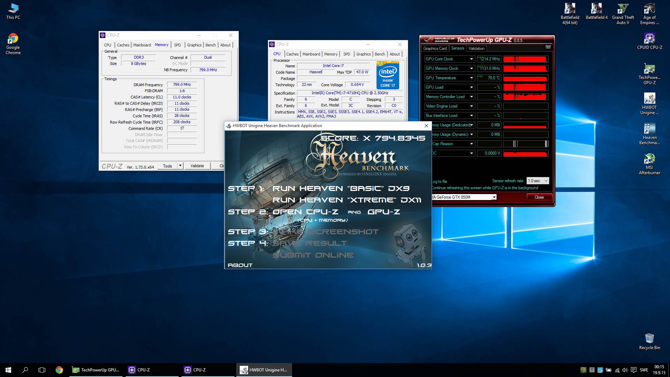The height and width of the screenshot is (377, 670).
Task: Click Save Result in Heaven Step 4
Action: [x=310, y=243]
